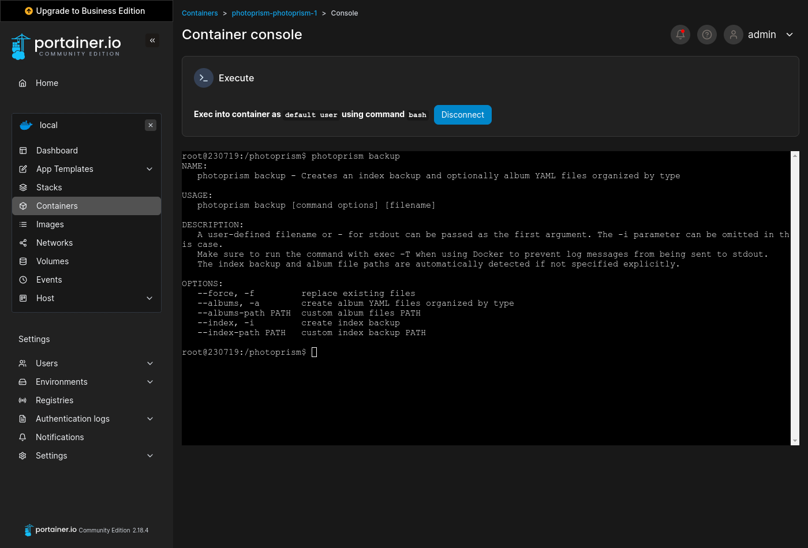The height and width of the screenshot is (548, 808).
Task: Click the notification bell icon
Action: 680,35
